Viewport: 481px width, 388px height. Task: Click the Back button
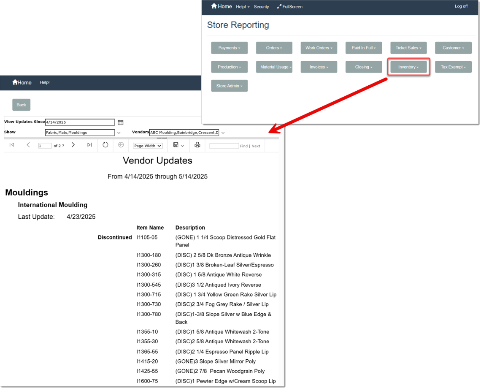coord(21,104)
